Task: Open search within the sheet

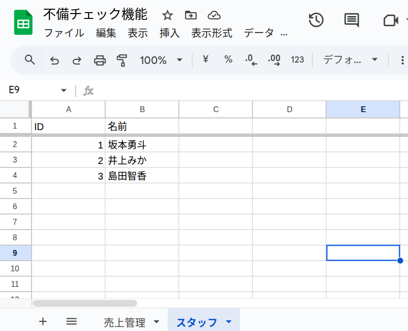Action: point(30,60)
